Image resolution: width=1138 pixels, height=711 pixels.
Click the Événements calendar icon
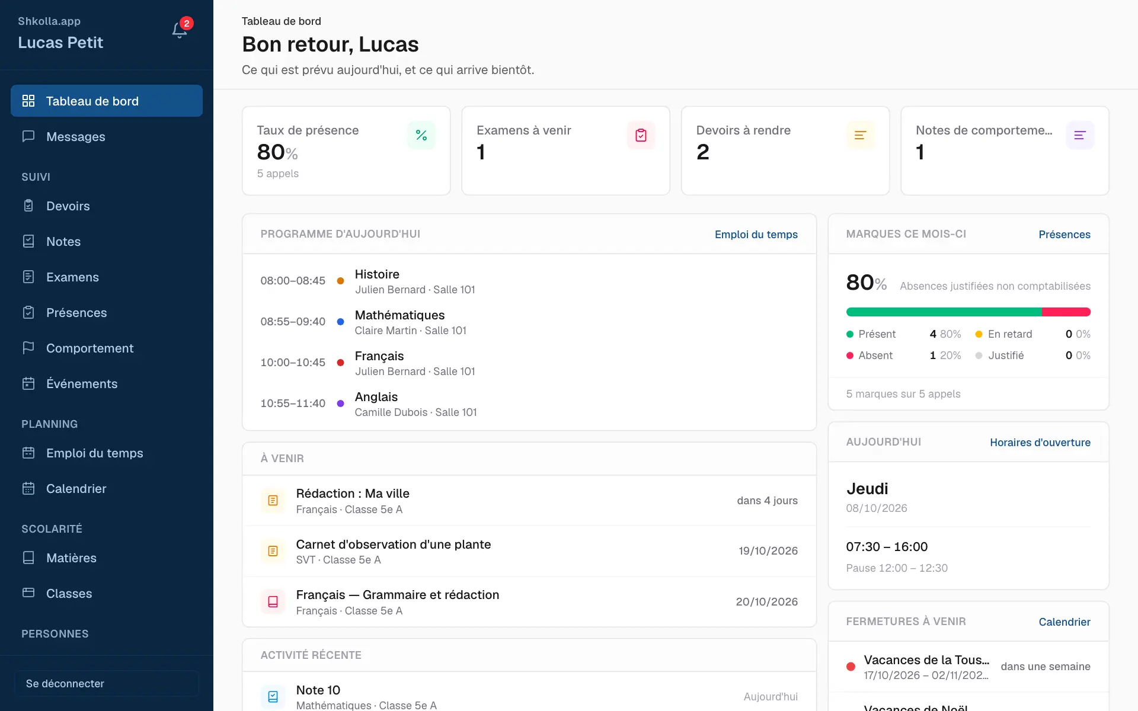pyautogui.click(x=28, y=383)
